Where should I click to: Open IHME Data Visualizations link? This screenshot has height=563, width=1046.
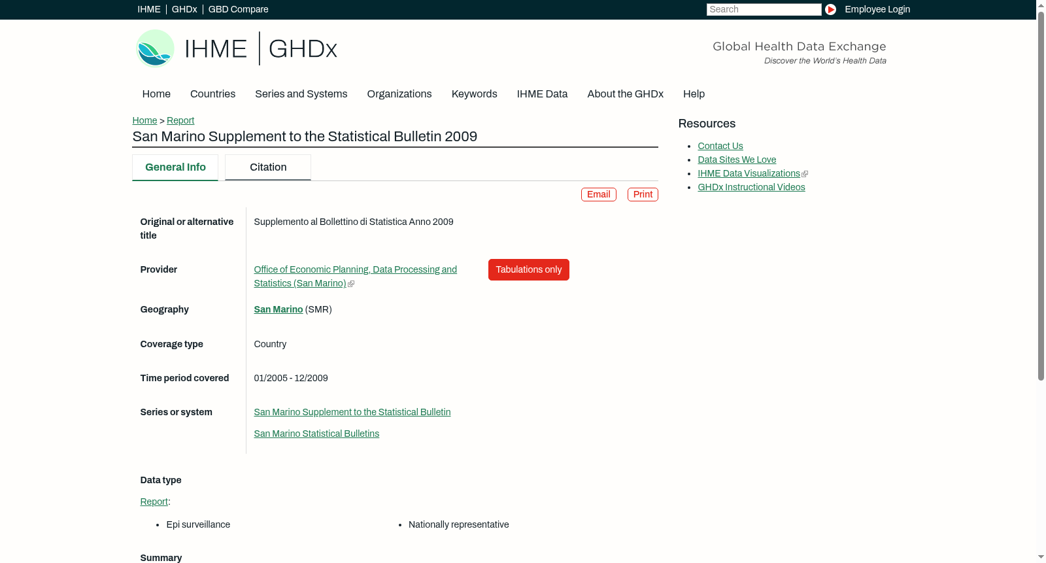[749, 173]
